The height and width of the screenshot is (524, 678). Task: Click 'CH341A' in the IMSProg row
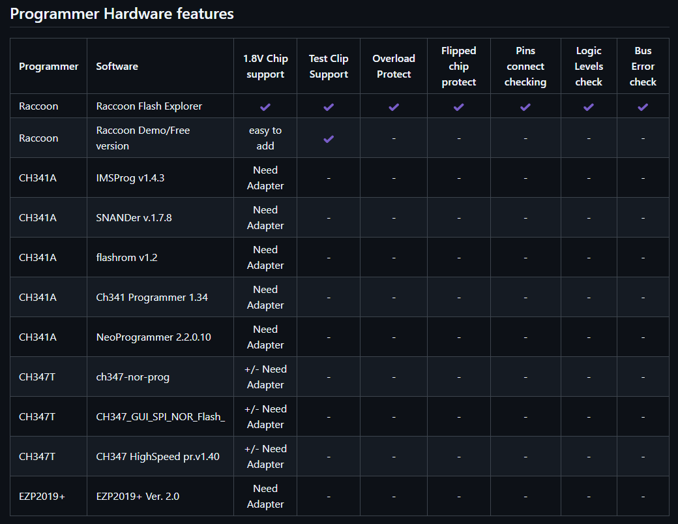38,178
